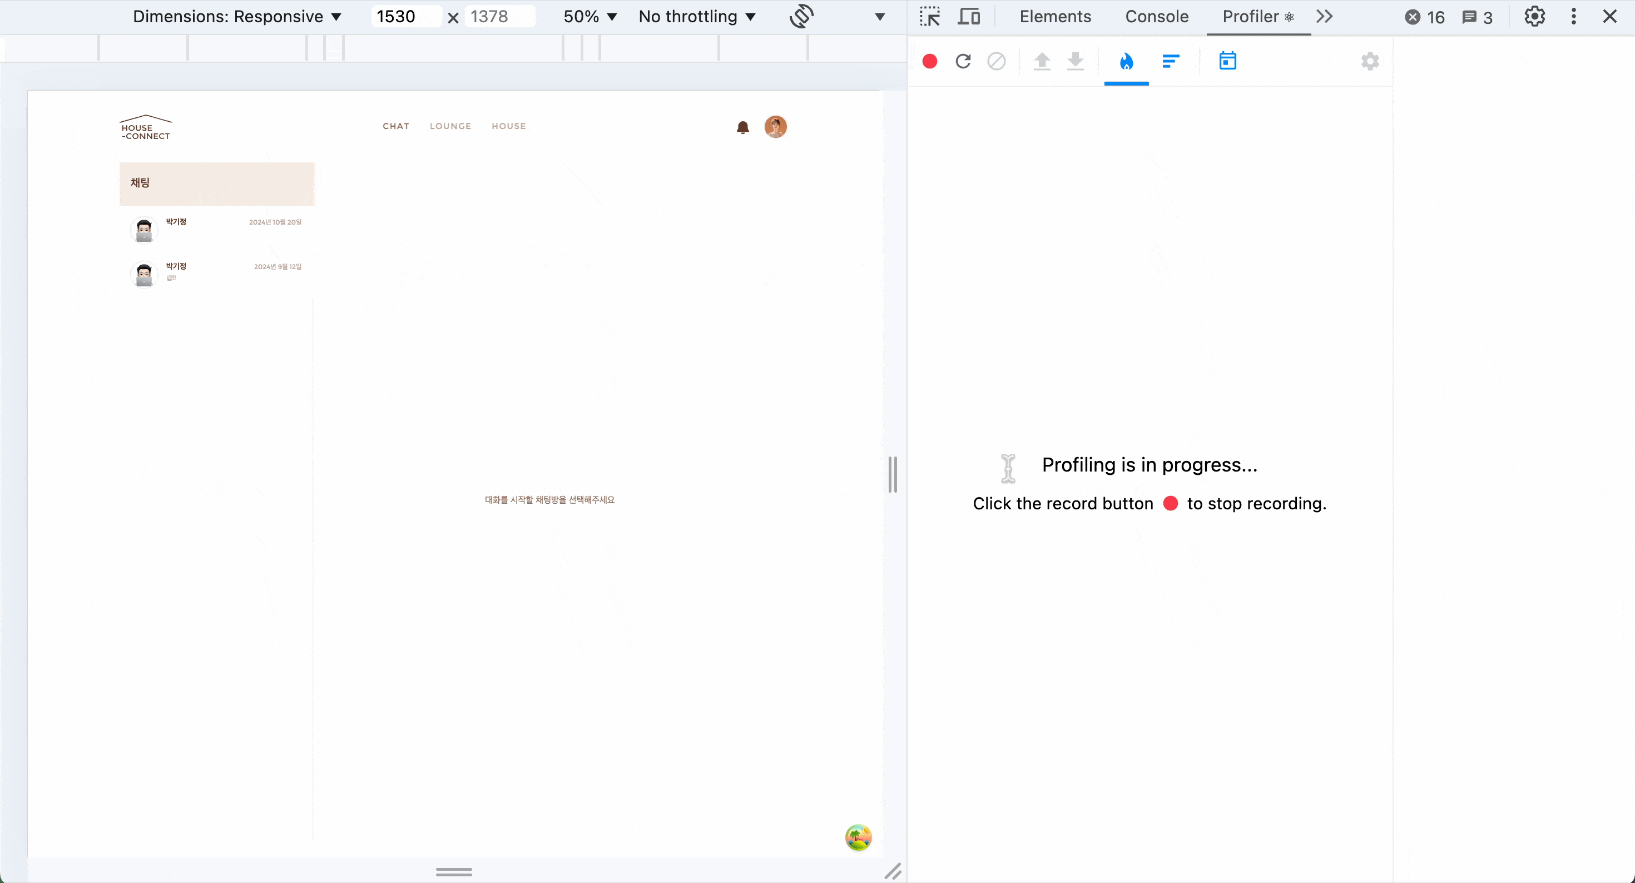Switch to the Elements tab
The height and width of the screenshot is (883, 1635).
tap(1055, 17)
